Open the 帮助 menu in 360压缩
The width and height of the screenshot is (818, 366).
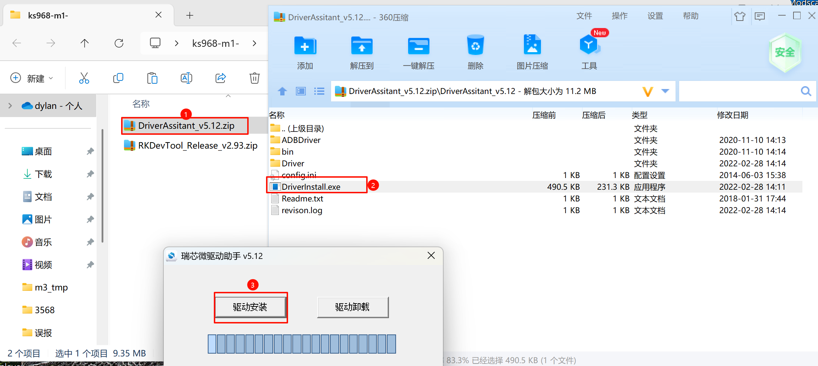coord(691,16)
